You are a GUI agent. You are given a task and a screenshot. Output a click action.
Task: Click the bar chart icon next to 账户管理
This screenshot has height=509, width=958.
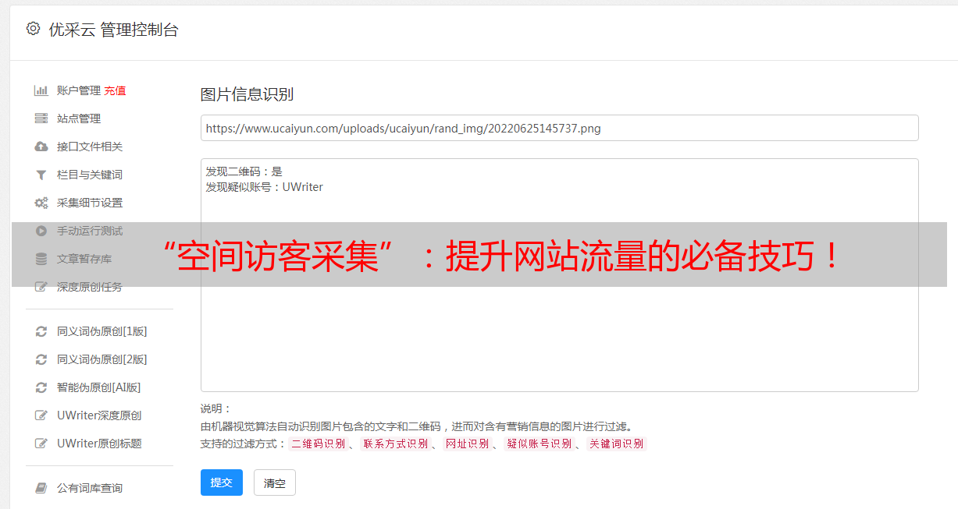coord(41,90)
